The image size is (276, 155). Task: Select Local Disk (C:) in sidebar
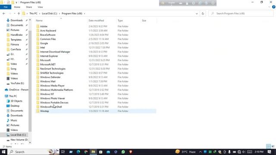coord(18,135)
